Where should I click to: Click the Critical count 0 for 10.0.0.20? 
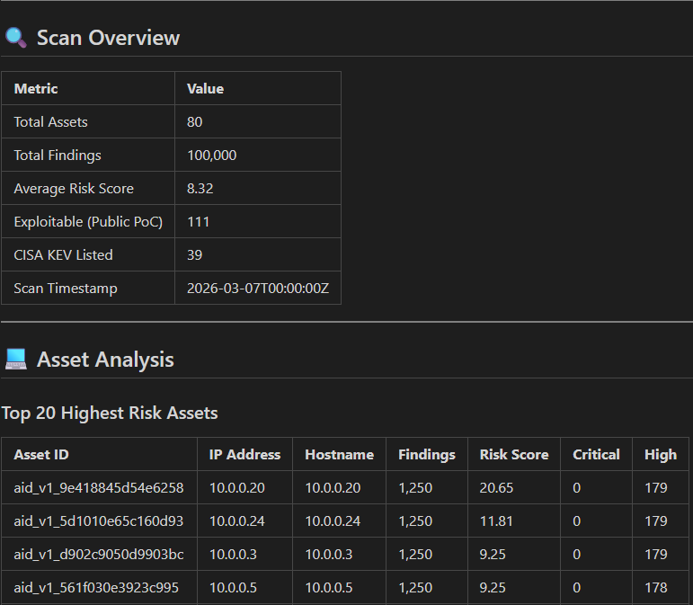(577, 488)
